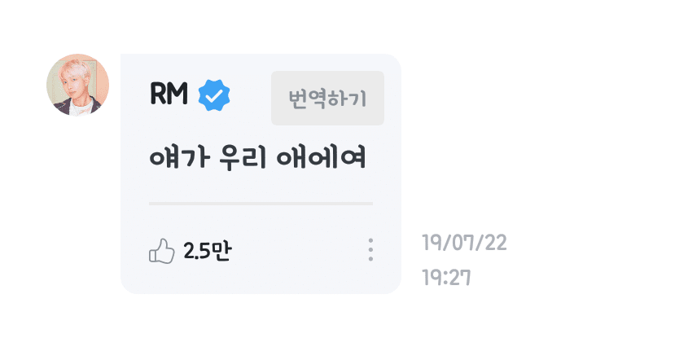
Task: Click the word 얘가 starting the message
Action: pyautogui.click(x=179, y=157)
